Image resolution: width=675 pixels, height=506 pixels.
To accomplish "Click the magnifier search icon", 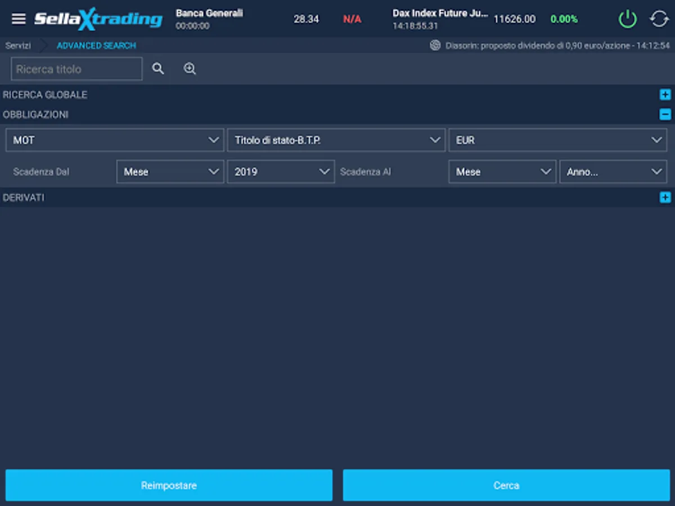I will (x=158, y=69).
